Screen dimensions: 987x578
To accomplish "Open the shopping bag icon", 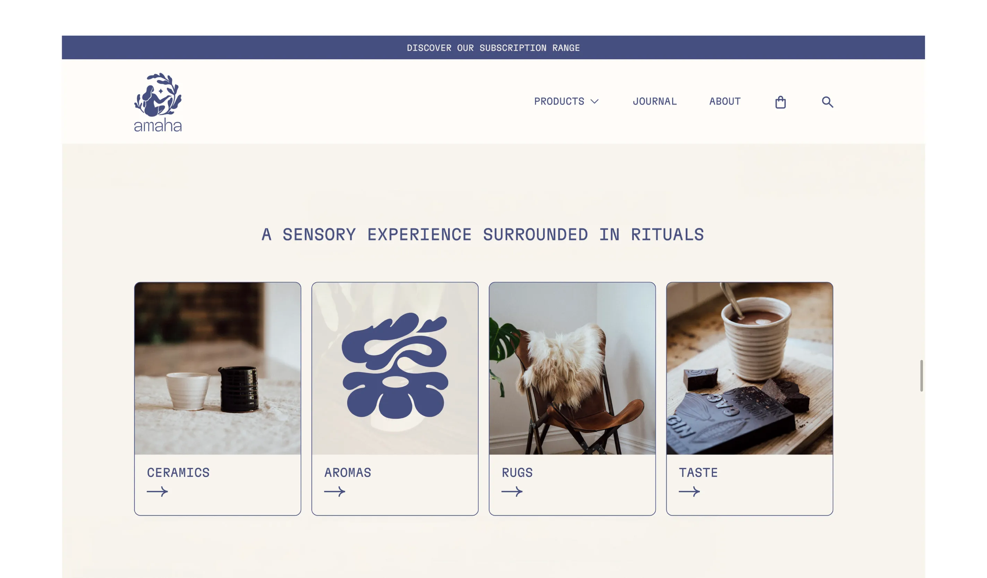I will [780, 102].
